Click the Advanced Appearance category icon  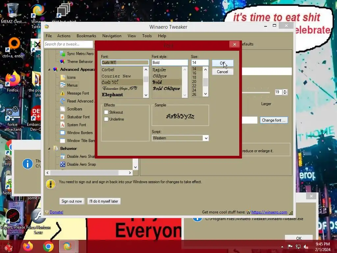[x=55, y=70]
